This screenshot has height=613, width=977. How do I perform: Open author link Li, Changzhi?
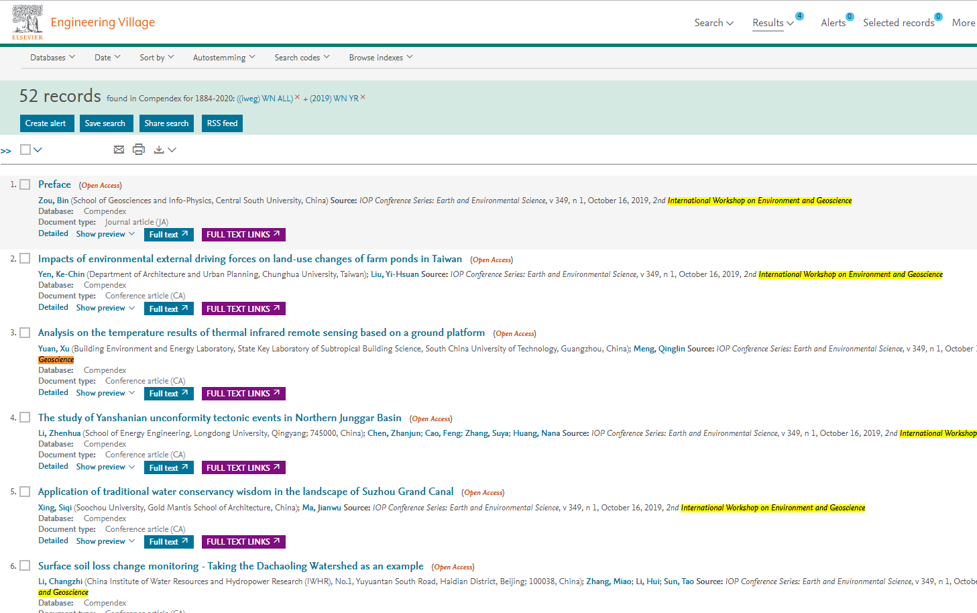point(60,581)
